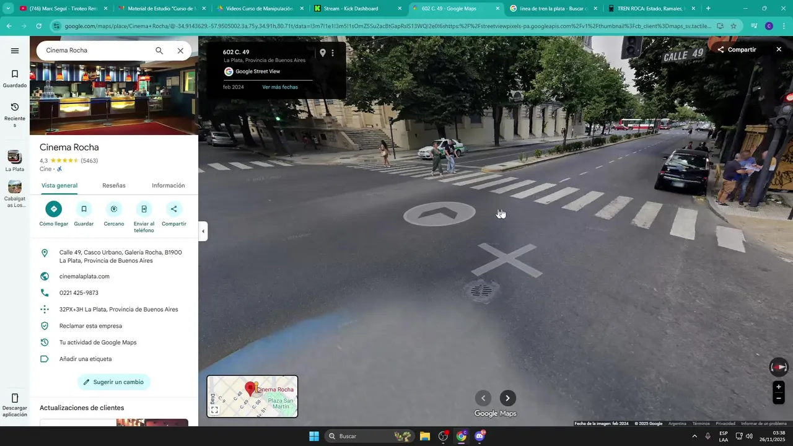The image size is (793, 446).
Task: Switch to the Reseñas tab
Action: pos(114,185)
